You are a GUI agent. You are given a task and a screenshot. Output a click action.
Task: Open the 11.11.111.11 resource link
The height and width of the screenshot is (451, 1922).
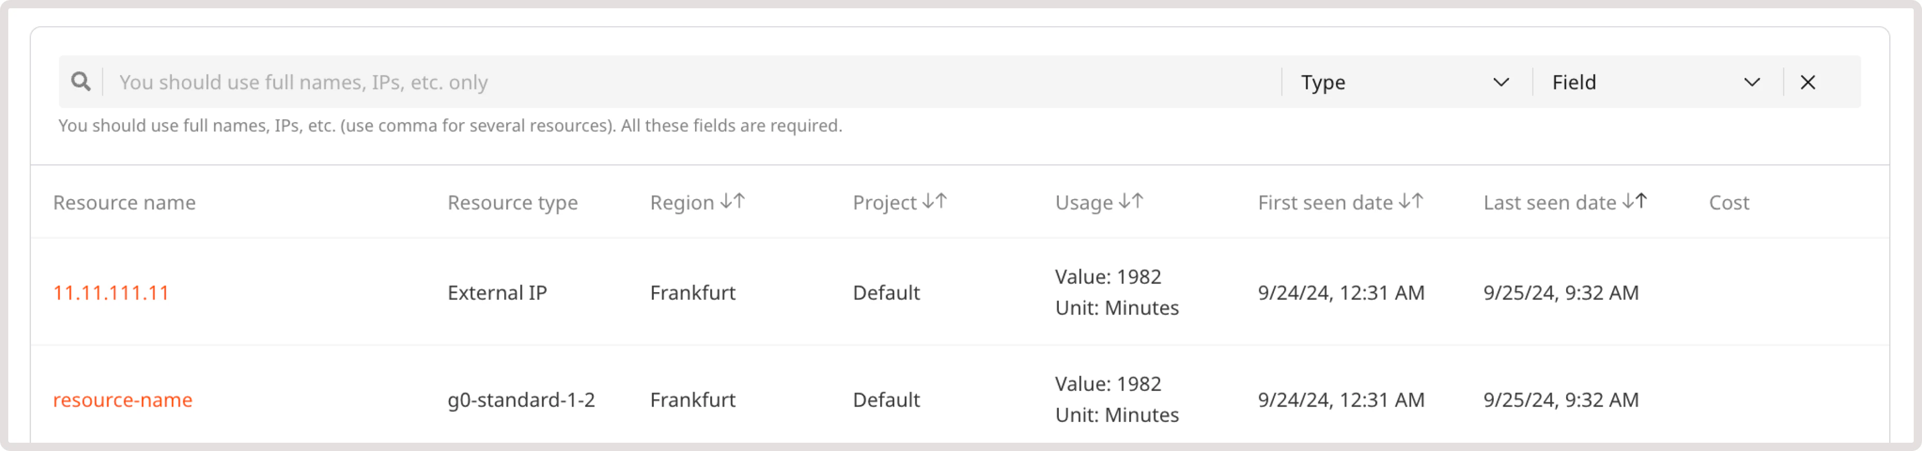[x=111, y=293]
